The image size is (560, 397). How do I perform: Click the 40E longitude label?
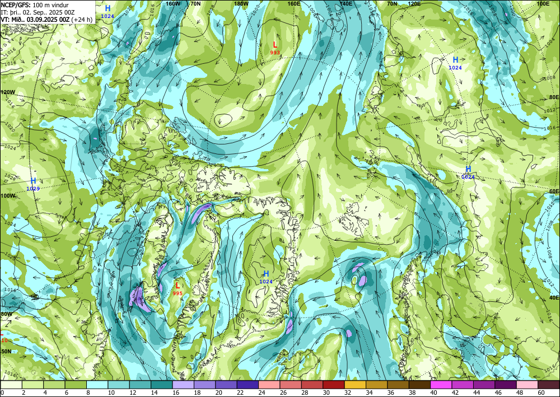554,297
